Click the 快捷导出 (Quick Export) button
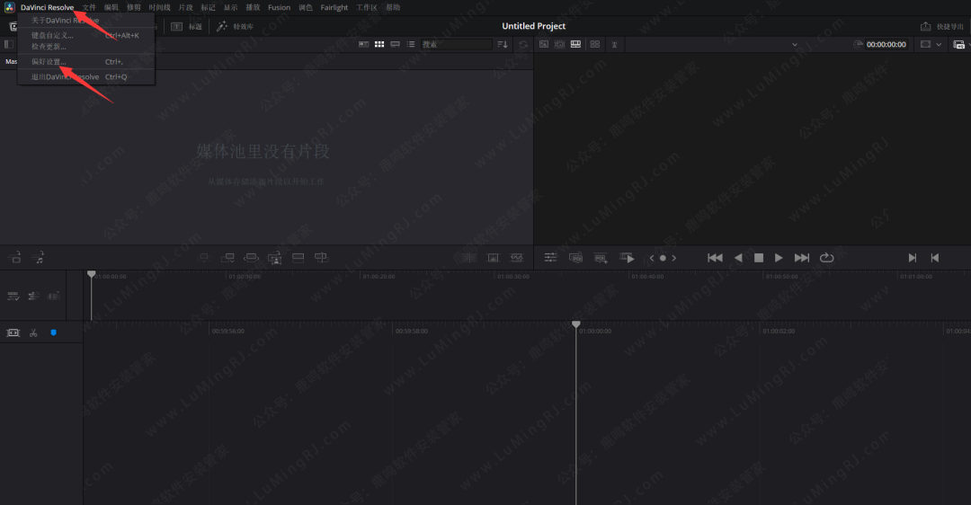The width and height of the screenshot is (971, 505). coord(941,27)
